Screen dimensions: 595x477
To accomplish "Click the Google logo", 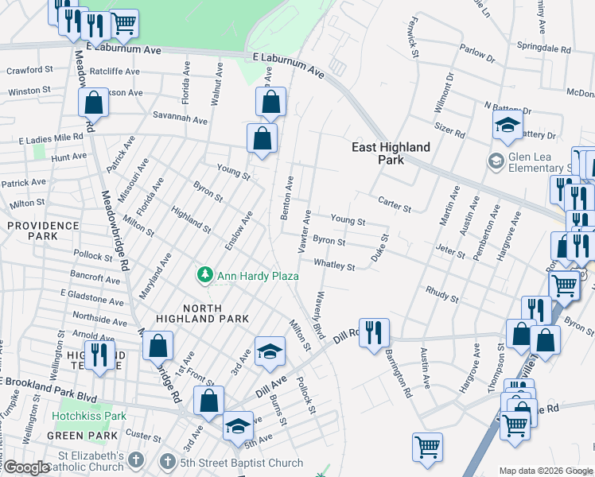I will coord(26,467).
